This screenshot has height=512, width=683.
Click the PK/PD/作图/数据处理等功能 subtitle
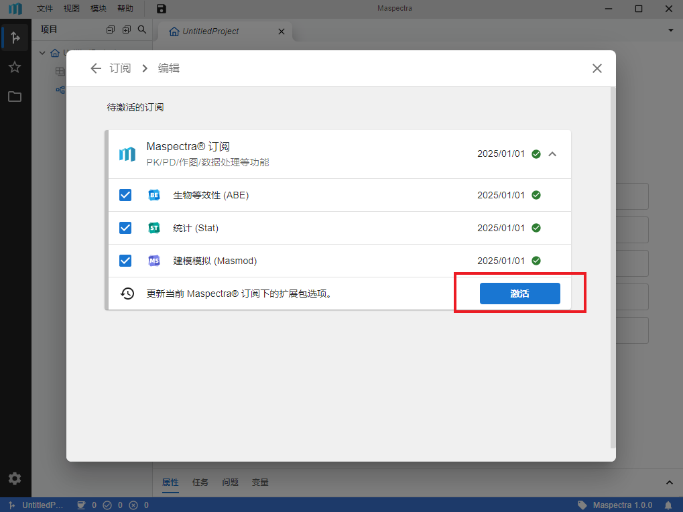click(208, 162)
